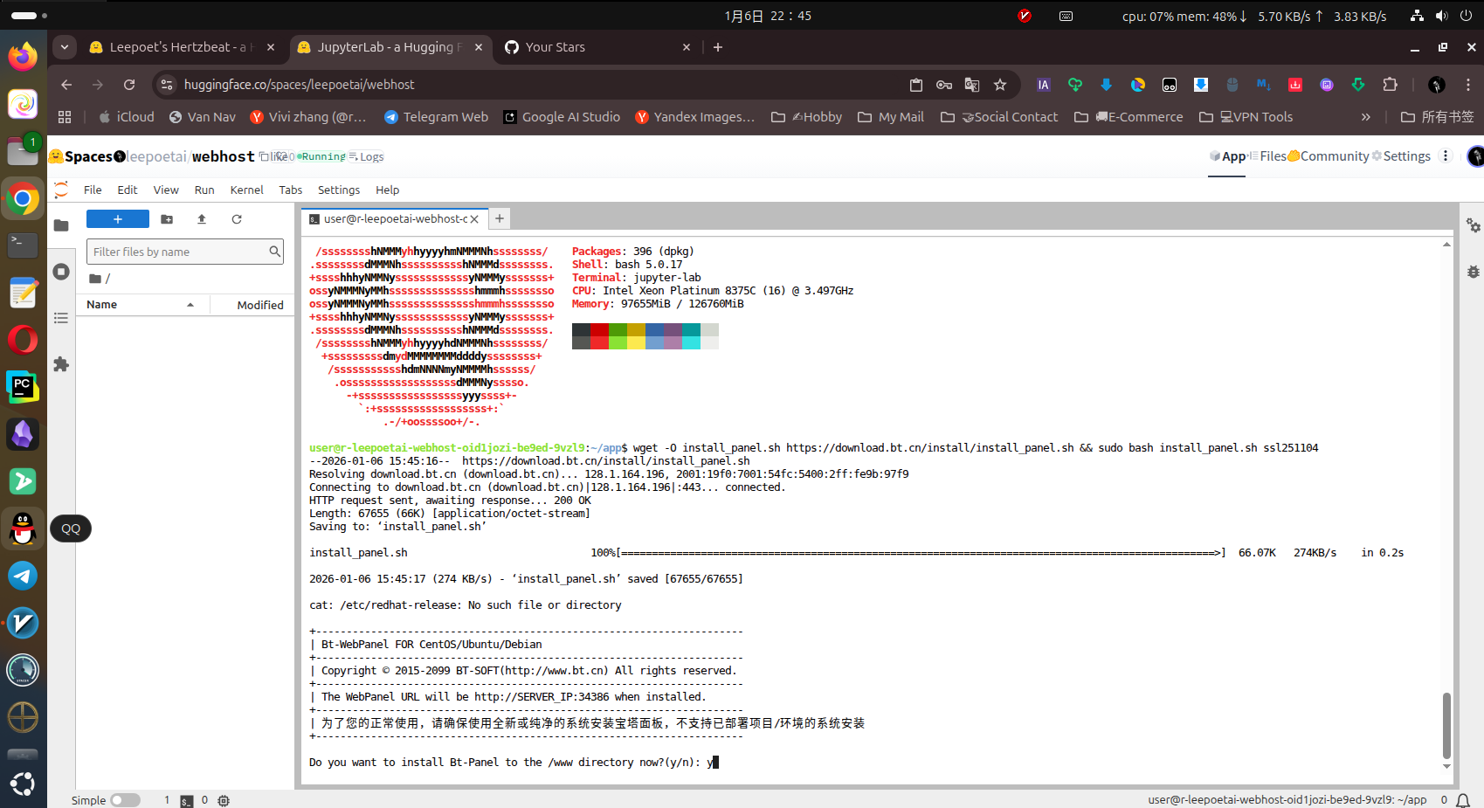The width and height of the screenshot is (1484, 808).
Task: Click the blue New Launcher button
Action: [118, 219]
